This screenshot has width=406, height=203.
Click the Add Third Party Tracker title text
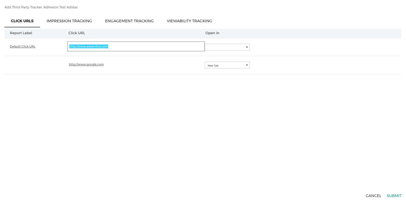click(x=41, y=7)
